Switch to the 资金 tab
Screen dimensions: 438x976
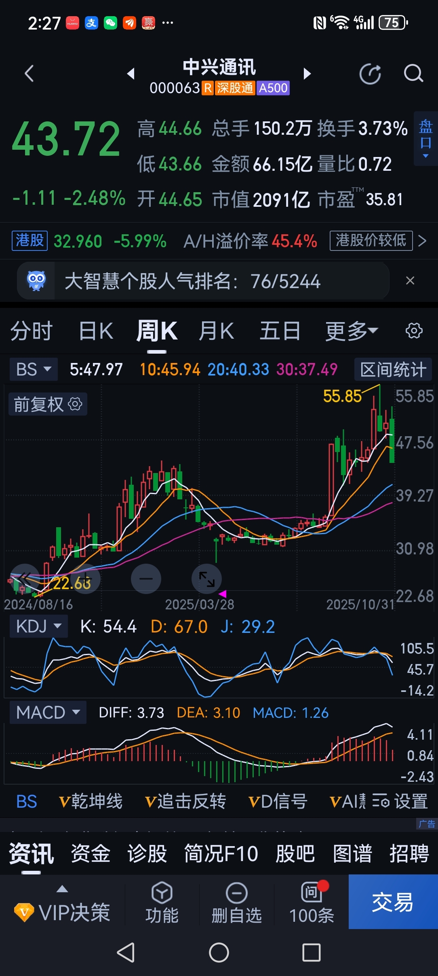click(x=91, y=853)
